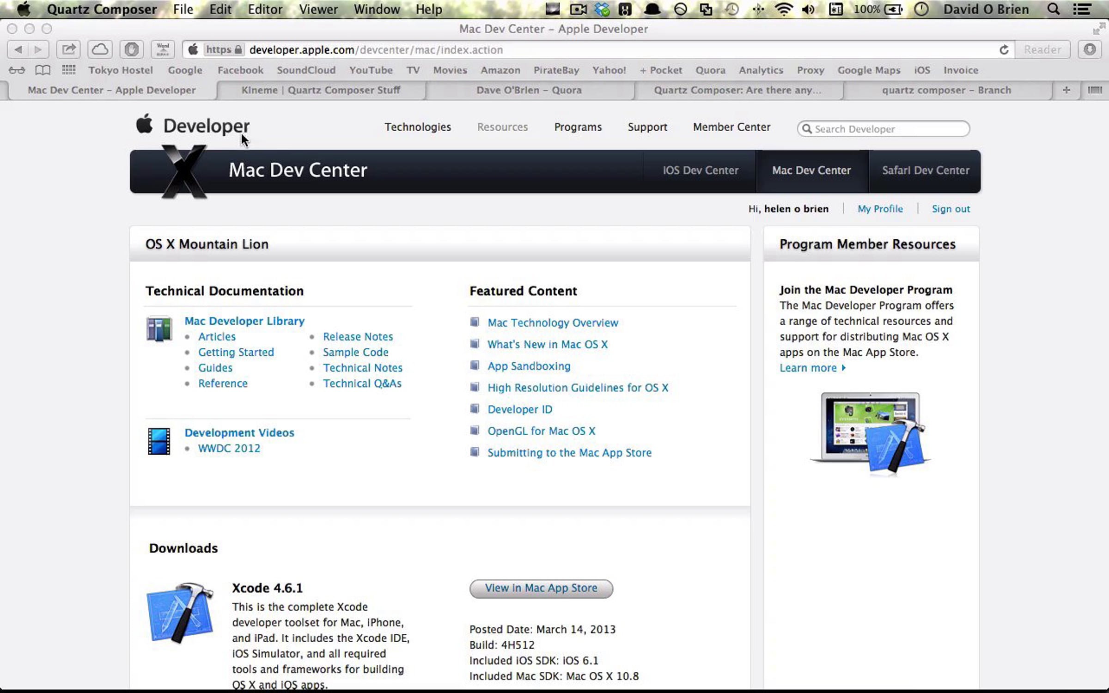
Task: Switch to Dave O'Brien – Quora tab
Action: coord(529,90)
